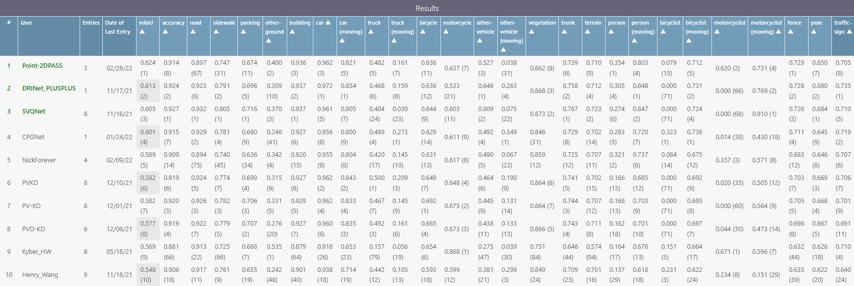Click Kyber_HW motorcyclist value 0.671 (1)
The height and width of the screenshot is (286, 854).
[x=728, y=252]
